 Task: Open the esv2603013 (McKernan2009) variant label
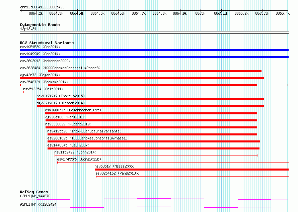pyautogui.click(x=45, y=61)
